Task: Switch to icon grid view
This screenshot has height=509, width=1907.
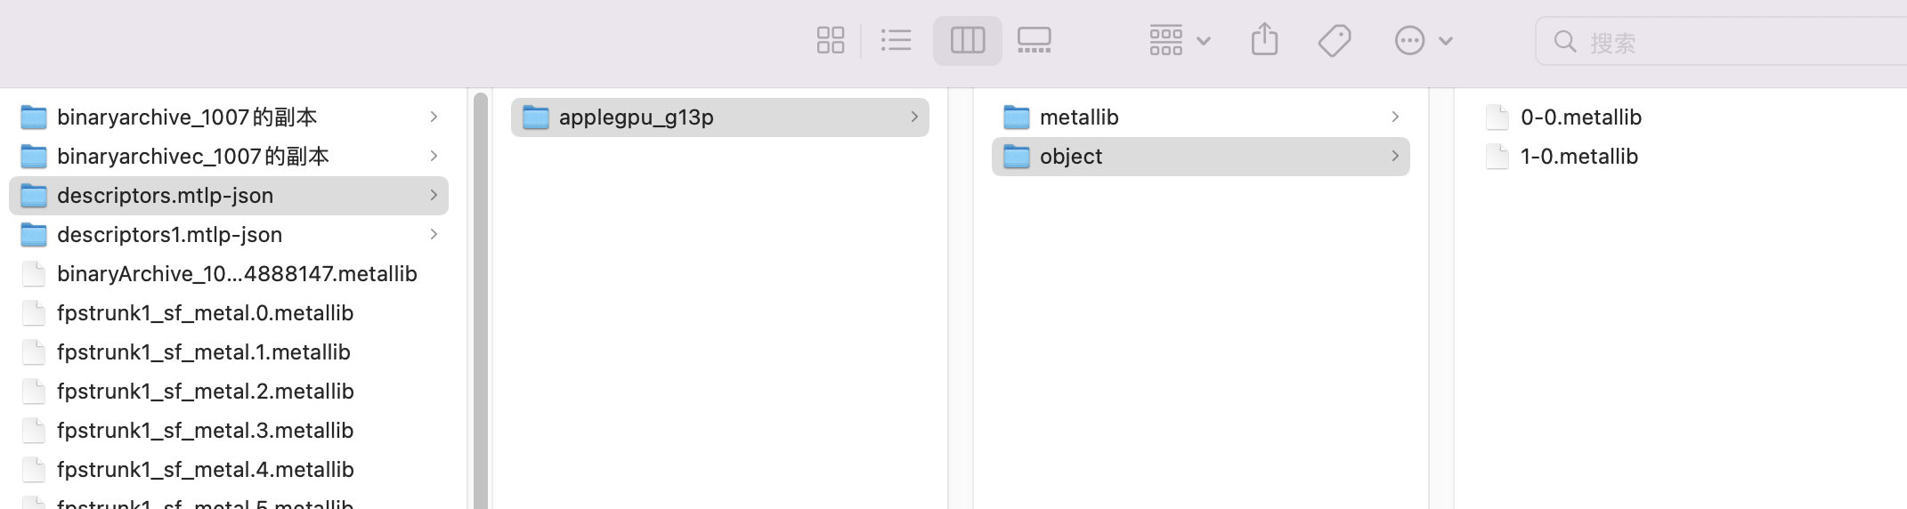Action: tap(830, 41)
